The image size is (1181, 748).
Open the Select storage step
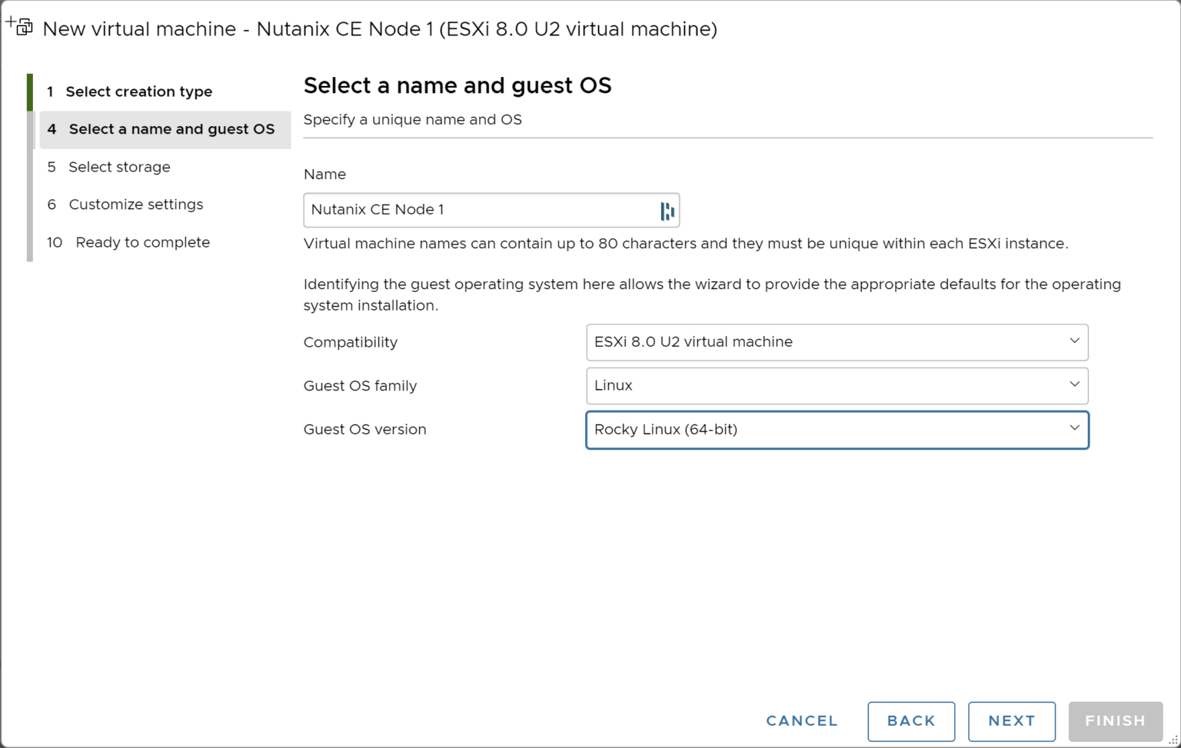120,167
